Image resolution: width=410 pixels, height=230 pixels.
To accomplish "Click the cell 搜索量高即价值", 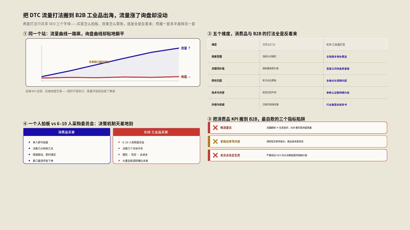I will [x=270, y=68].
